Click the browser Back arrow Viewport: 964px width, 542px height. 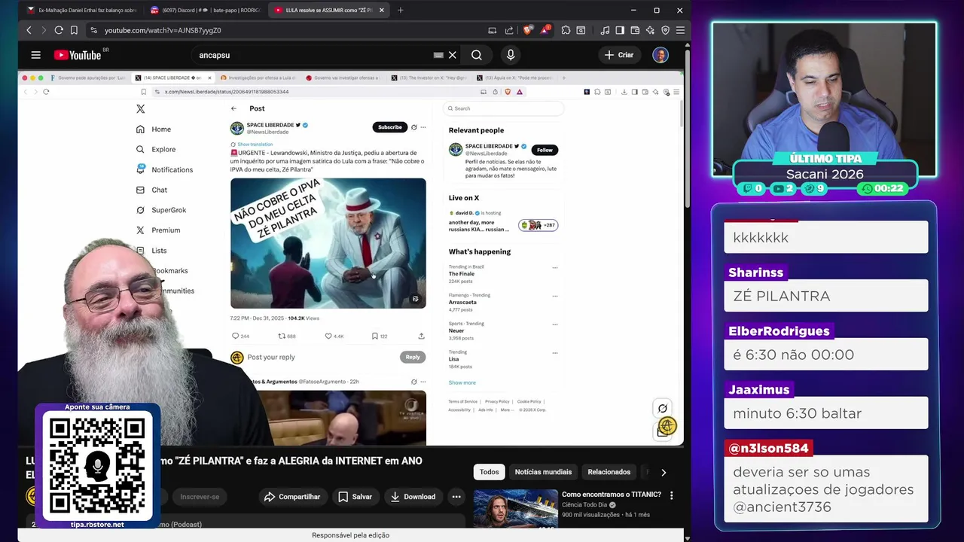click(29, 30)
